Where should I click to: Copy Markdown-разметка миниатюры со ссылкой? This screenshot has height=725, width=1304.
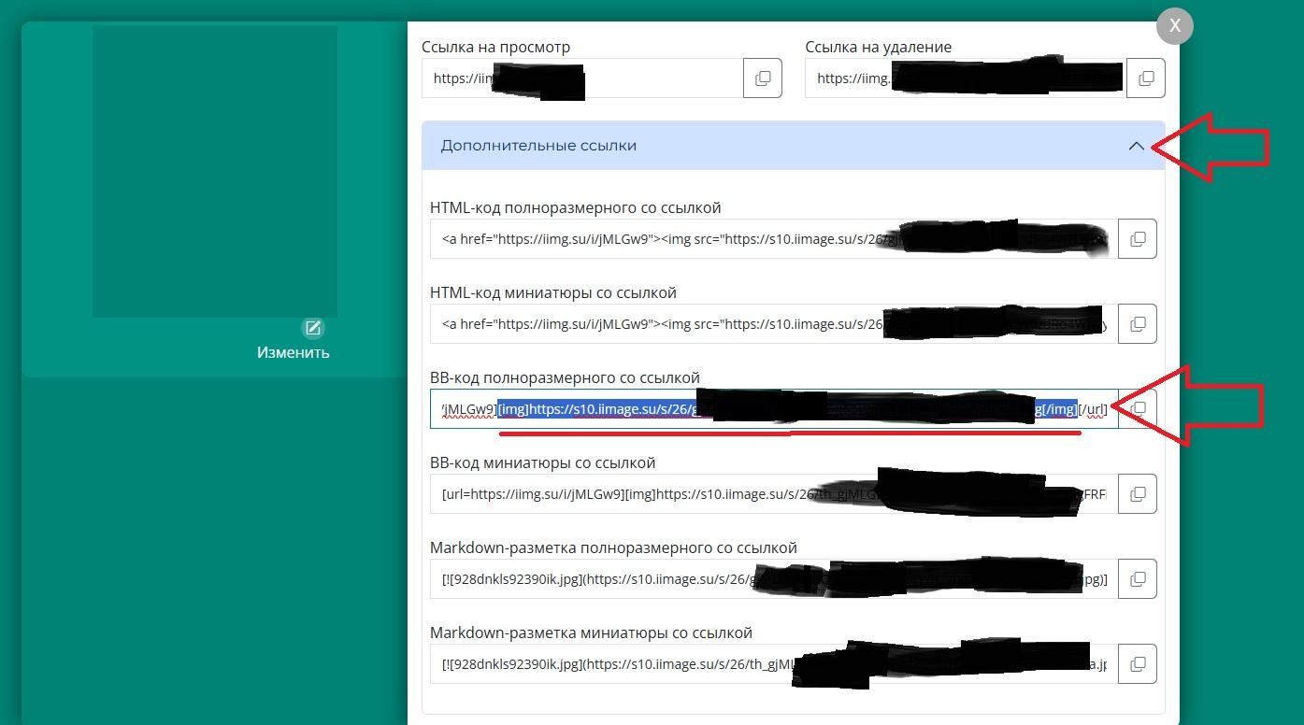pyautogui.click(x=1138, y=664)
